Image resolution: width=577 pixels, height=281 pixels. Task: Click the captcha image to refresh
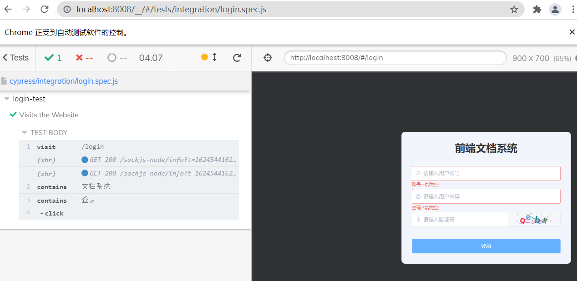pos(534,220)
